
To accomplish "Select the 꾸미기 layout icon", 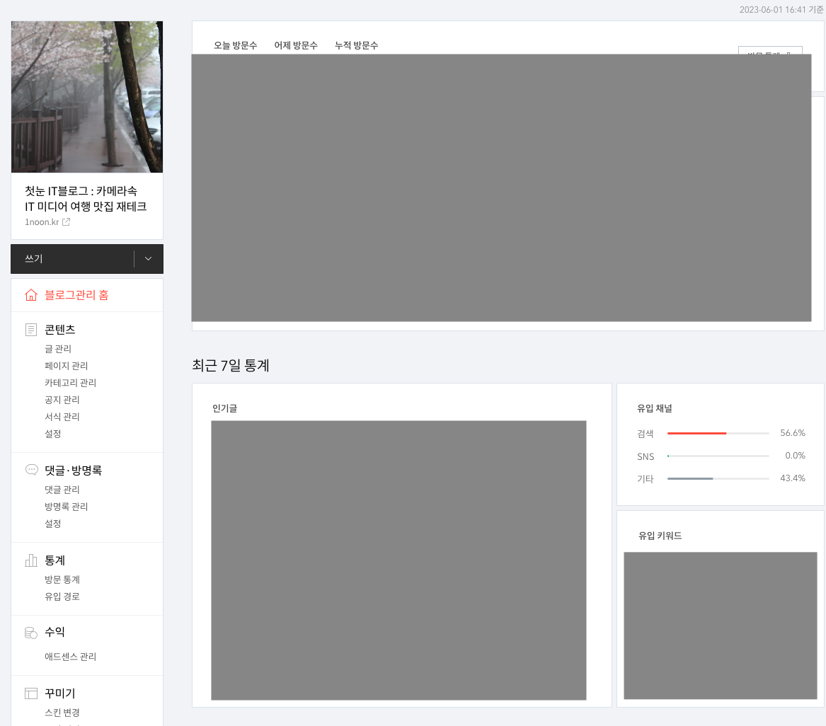I will click(30, 693).
